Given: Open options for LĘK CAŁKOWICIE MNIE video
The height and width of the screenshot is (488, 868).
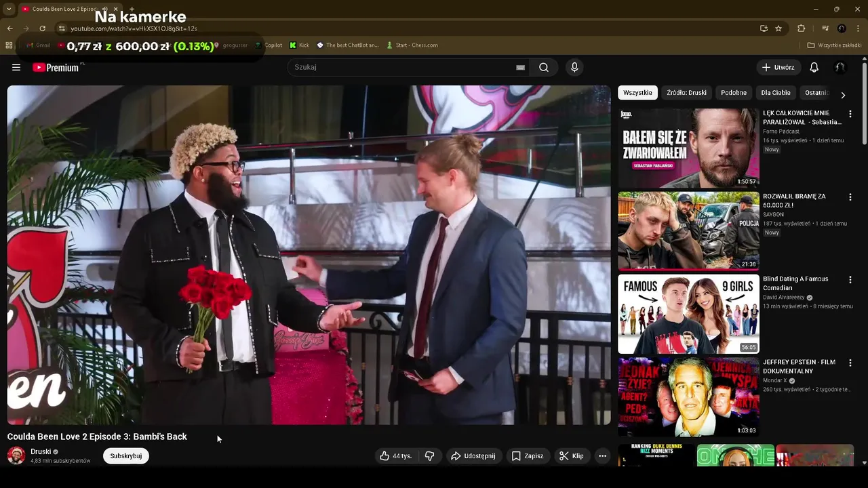Looking at the screenshot, I should (x=850, y=114).
